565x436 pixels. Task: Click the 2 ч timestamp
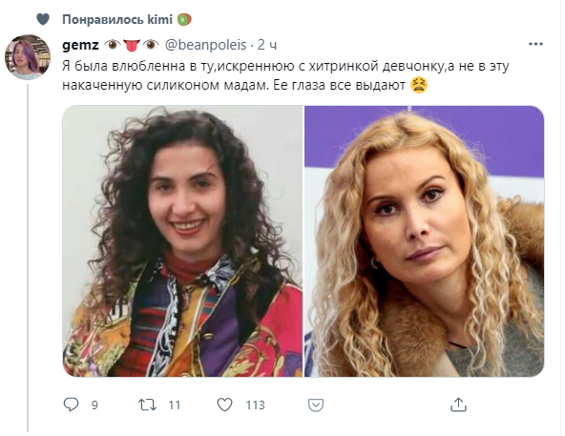pyautogui.click(x=267, y=45)
